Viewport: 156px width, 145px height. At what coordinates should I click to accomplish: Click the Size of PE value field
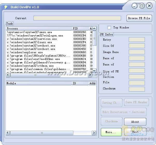click(x=137, y=71)
